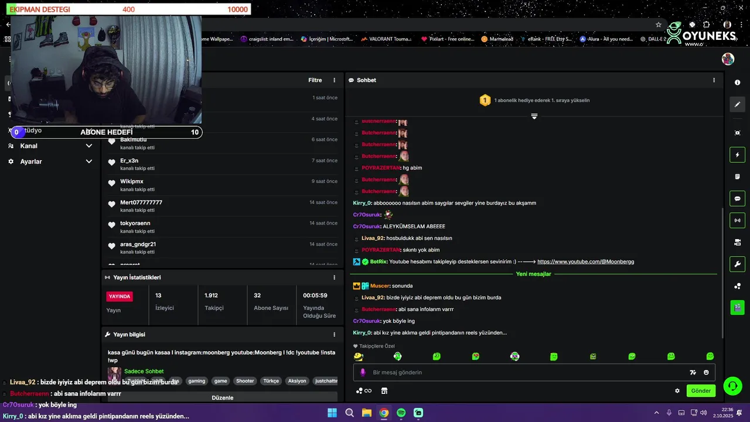Click the Düzenle button under stream info

[223, 397]
